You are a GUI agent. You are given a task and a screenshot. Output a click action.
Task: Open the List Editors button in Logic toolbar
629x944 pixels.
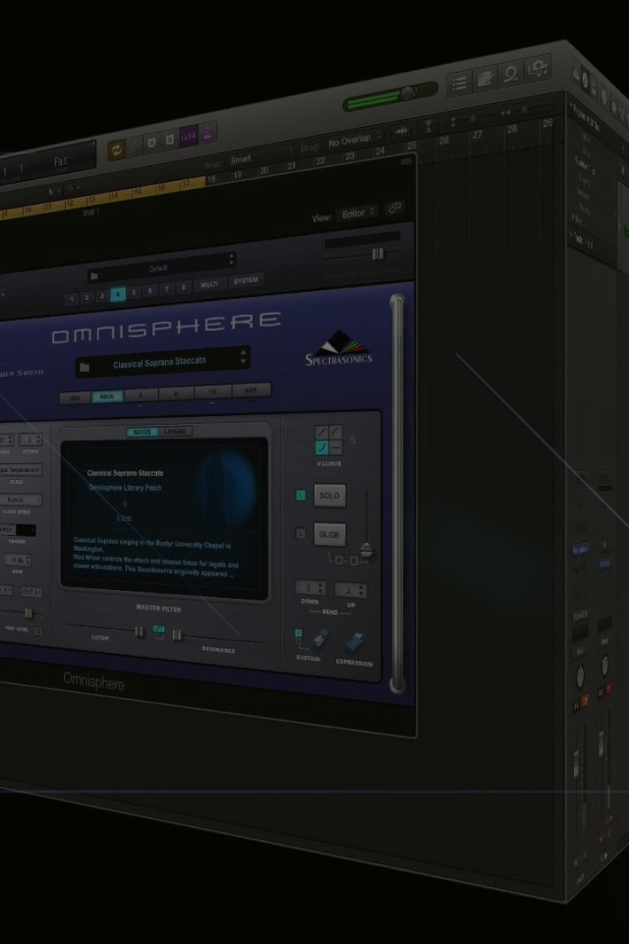click(x=459, y=83)
